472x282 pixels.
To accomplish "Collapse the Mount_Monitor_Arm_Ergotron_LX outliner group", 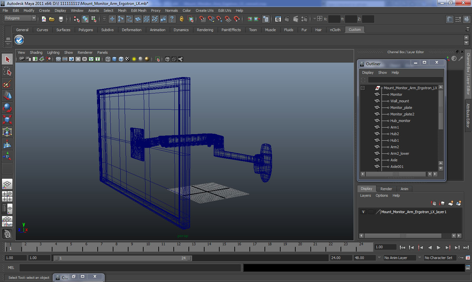I will (363, 88).
